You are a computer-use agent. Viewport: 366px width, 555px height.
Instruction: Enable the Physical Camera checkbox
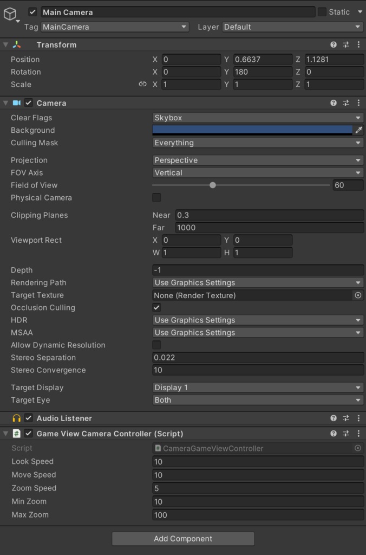click(x=156, y=197)
